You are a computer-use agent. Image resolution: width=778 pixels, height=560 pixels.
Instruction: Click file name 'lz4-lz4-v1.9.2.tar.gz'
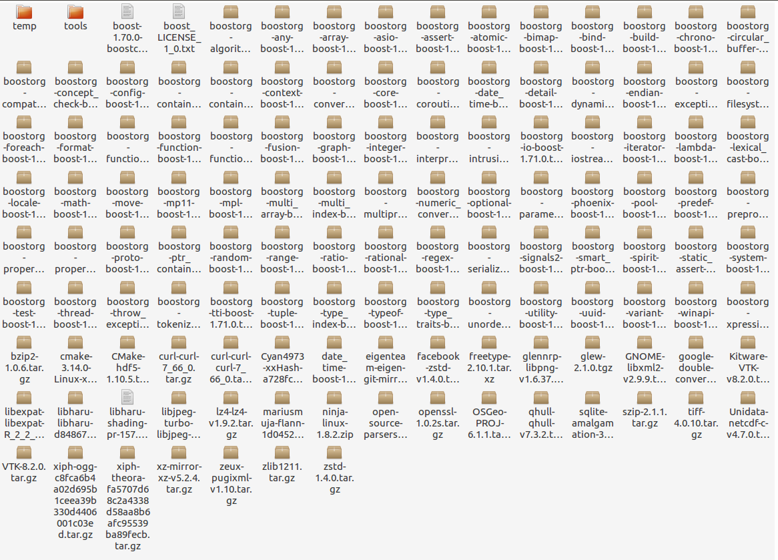click(231, 423)
